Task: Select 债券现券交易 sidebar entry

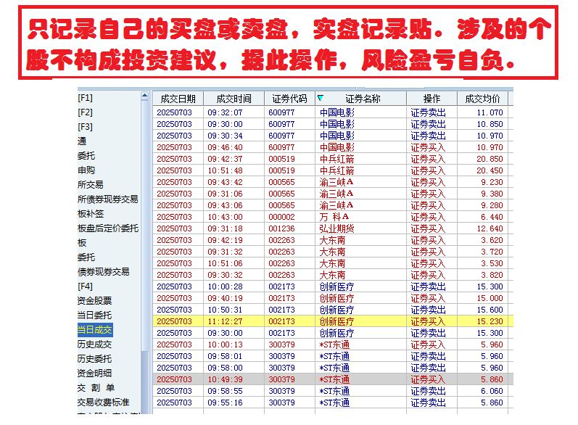Action: (103, 272)
